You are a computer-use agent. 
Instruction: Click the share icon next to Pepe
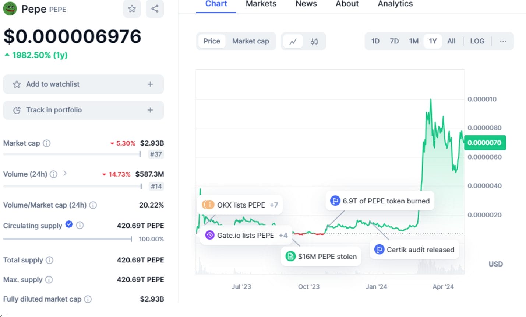pos(155,8)
